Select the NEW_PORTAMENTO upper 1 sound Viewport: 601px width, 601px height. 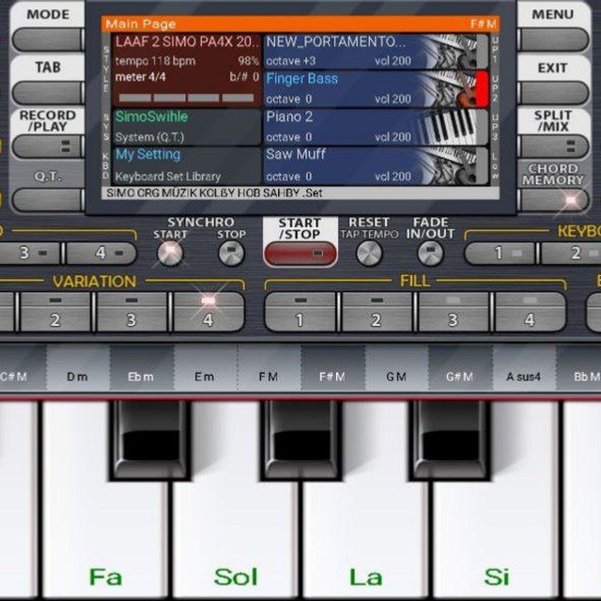click(x=370, y=51)
